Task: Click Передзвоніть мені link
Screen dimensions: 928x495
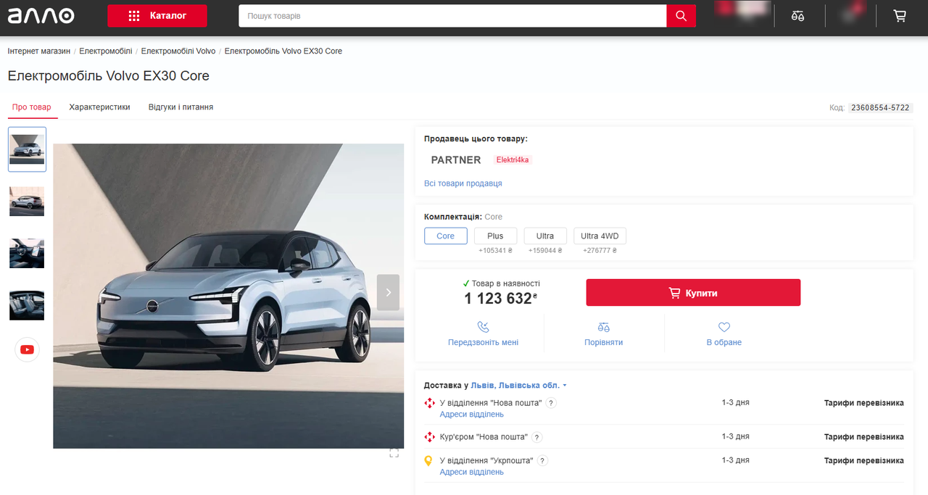Action: (483, 342)
